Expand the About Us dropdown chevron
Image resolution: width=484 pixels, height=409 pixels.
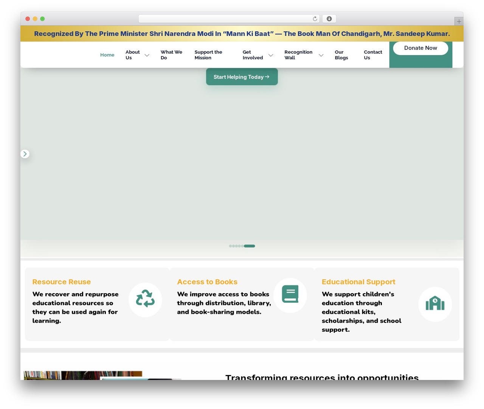click(x=147, y=55)
